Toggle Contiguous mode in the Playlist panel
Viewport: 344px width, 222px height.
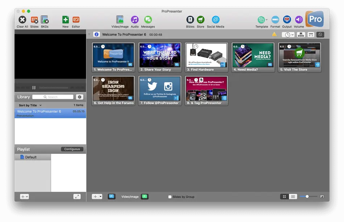click(x=72, y=149)
